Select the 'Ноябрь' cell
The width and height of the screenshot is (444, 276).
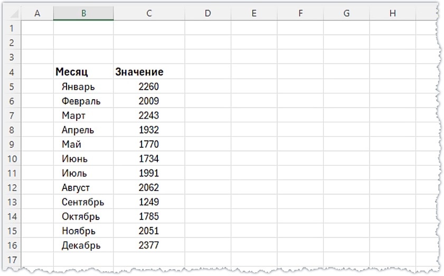[x=83, y=231]
